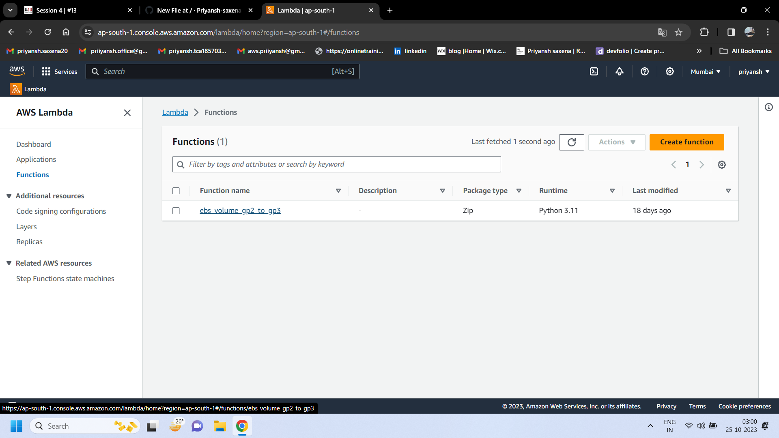This screenshot has width=779, height=438.
Task: Click the AWS logo to go home
Action: [17, 71]
